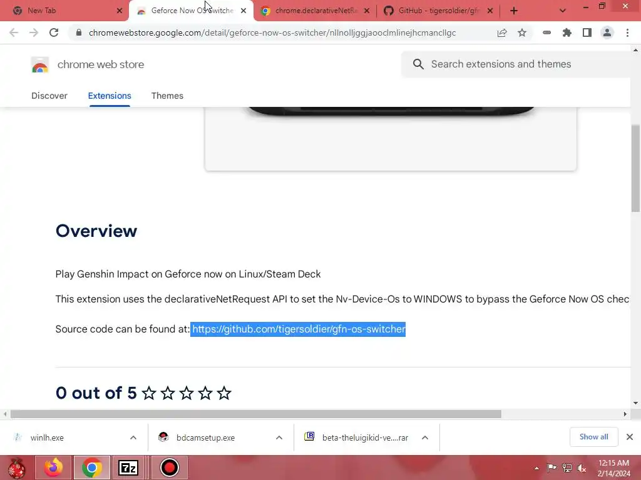641x480 pixels.
Task: Click the third rating star
Action: tap(187, 394)
